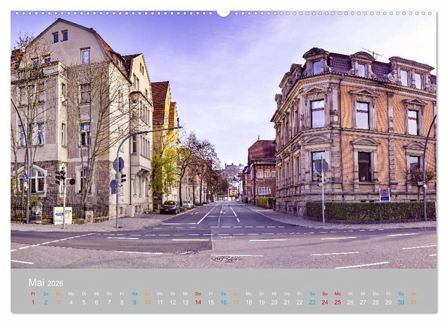Click date 27 in the calendar strip
The image size is (447, 323).
pyautogui.click(x=363, y=302)
